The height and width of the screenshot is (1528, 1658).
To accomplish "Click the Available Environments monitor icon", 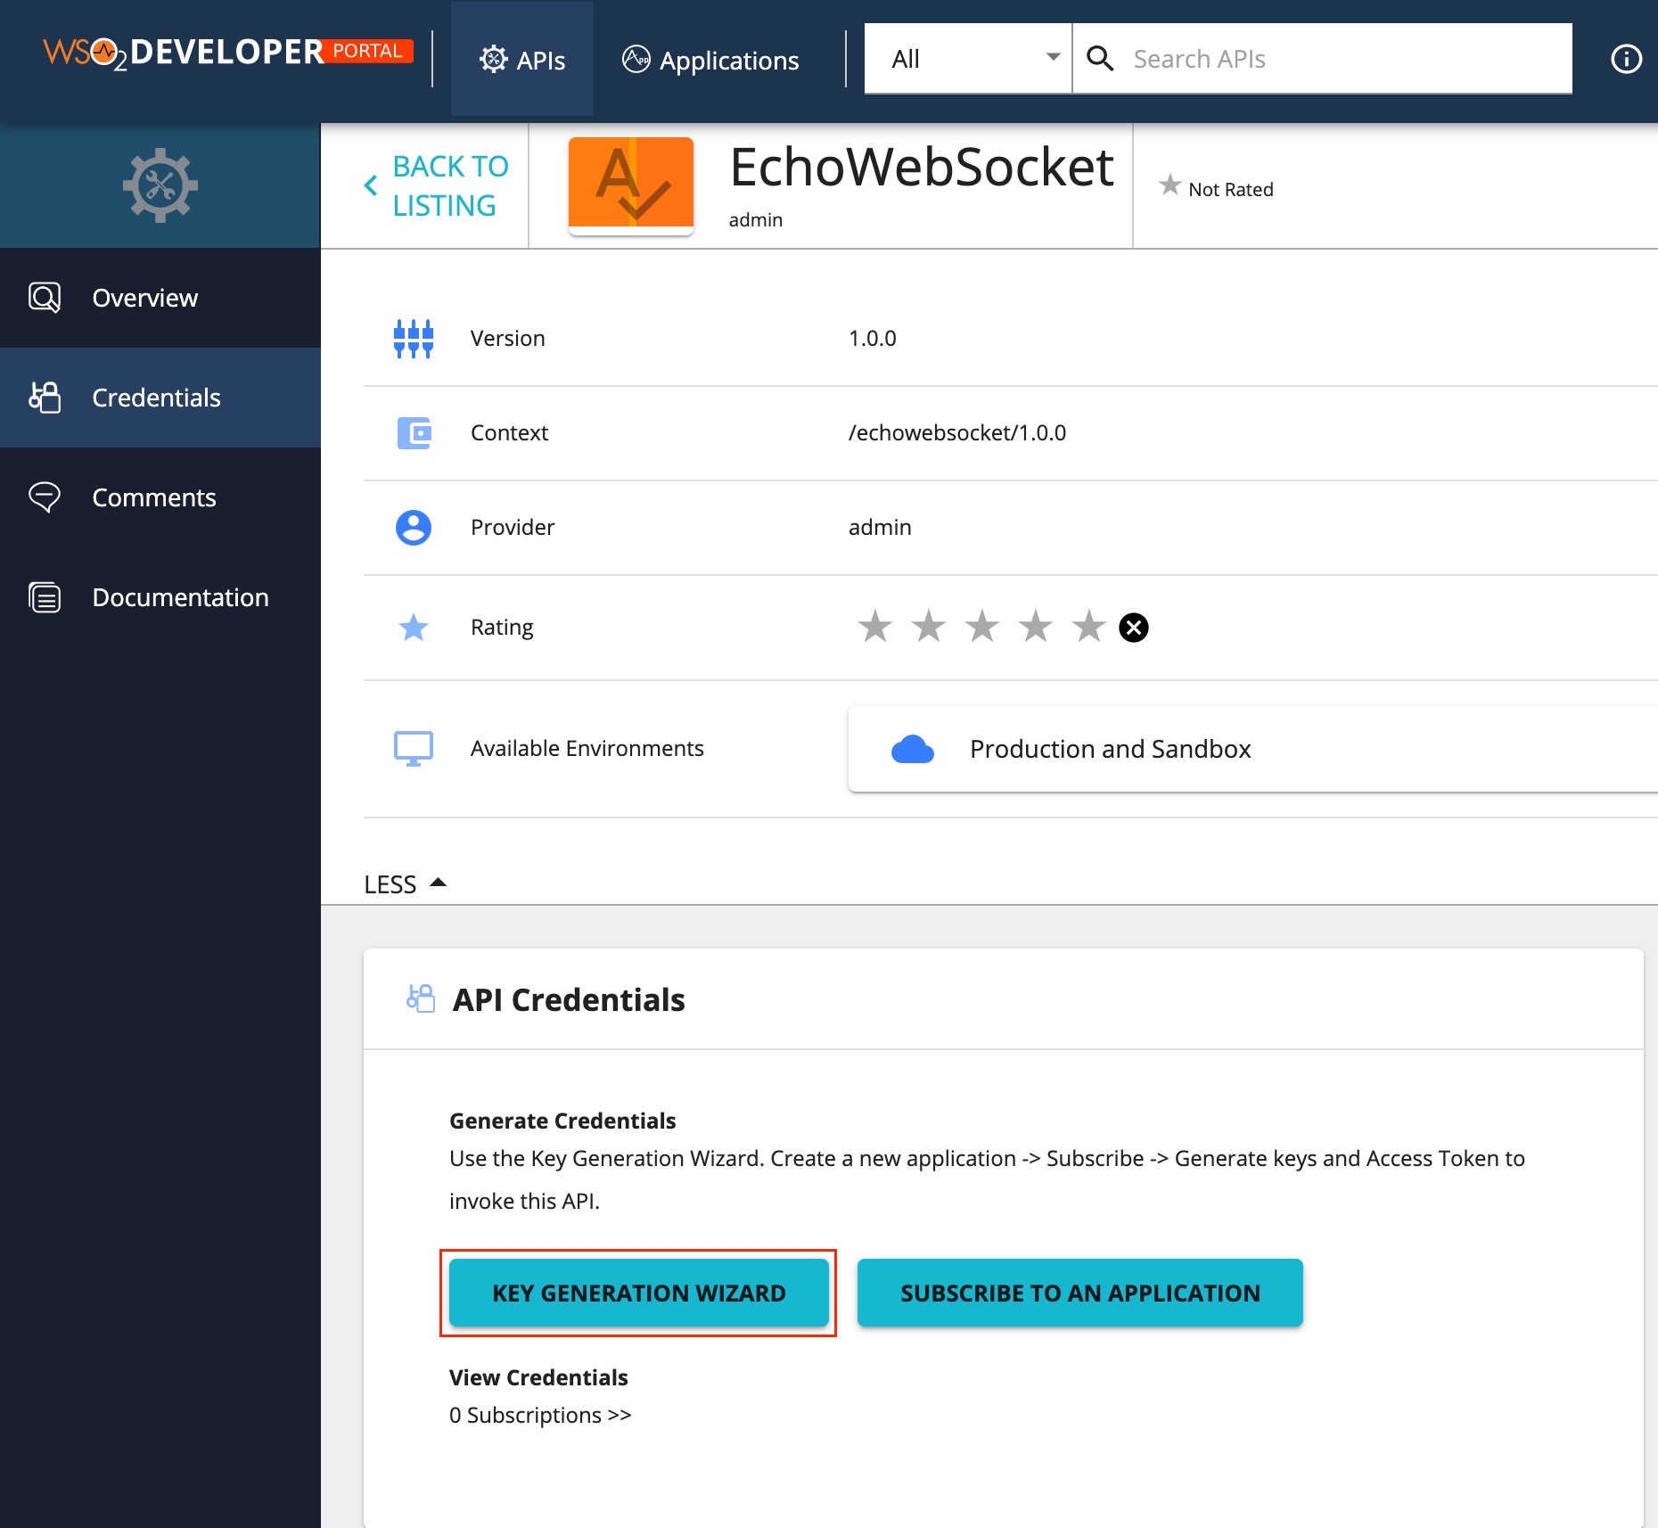I will [x=414, y=749].
